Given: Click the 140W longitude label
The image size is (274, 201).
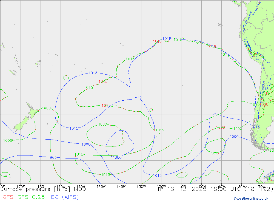Looking at the screenshot, I should [x=121, y=187].
